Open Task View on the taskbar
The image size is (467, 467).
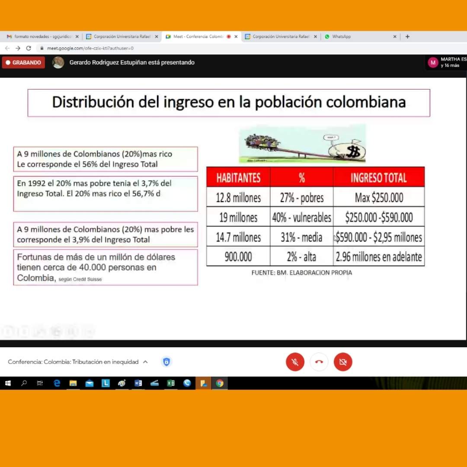point(40,383)
